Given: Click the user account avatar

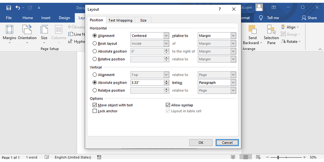Looking at the screenshot, I should coord(259,7).
